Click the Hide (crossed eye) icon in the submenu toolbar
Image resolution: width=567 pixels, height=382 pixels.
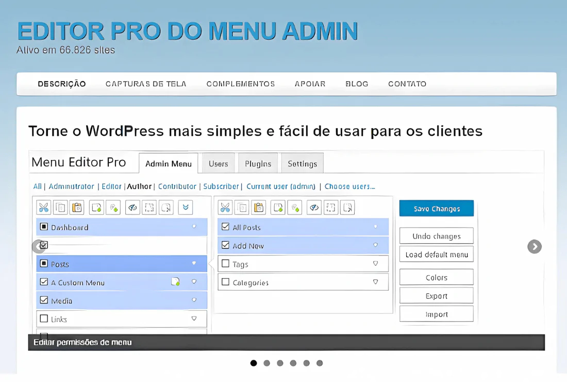314,208
